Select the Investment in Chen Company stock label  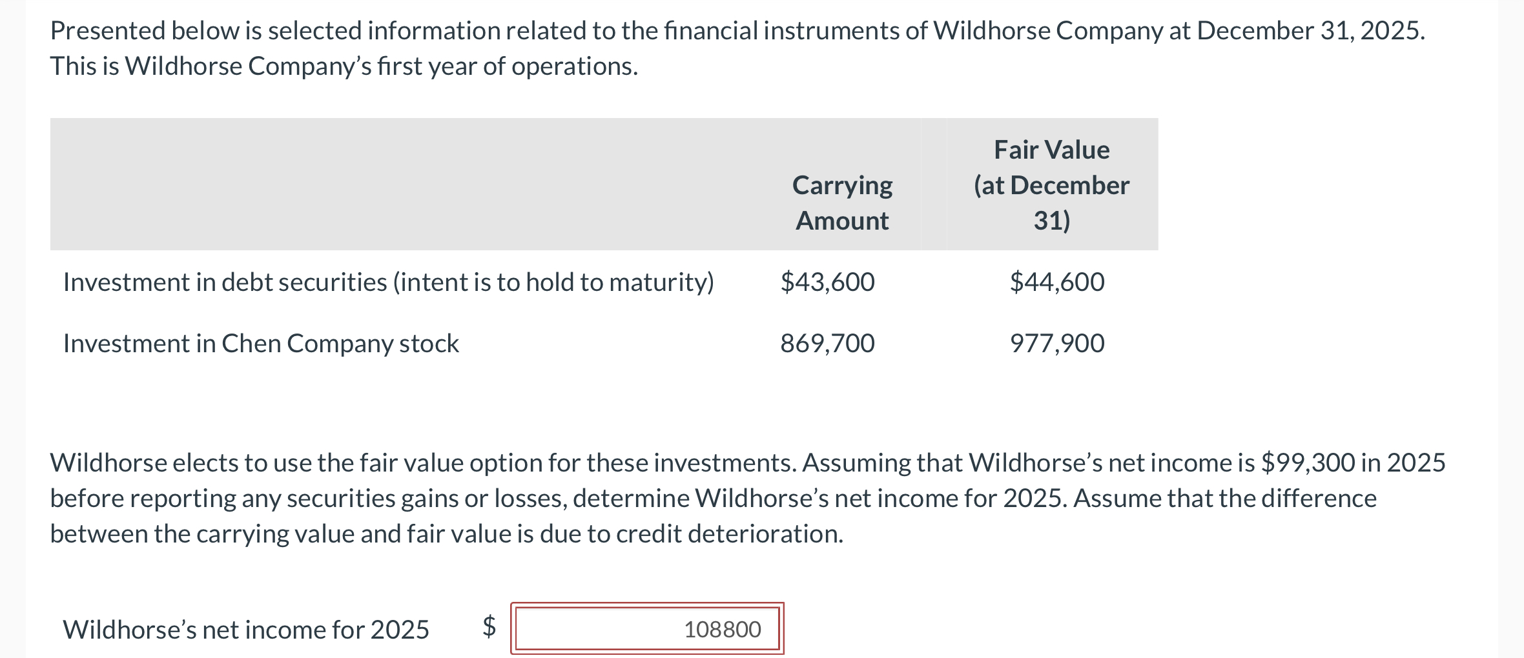click(261, 344)
